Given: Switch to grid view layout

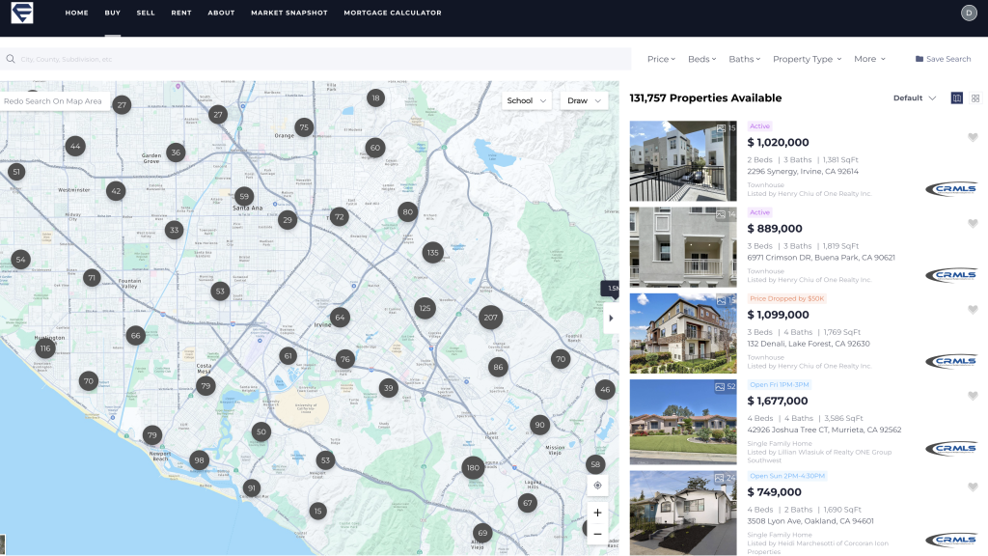Looking at the screenshot, I should click(x=975, y=98).
